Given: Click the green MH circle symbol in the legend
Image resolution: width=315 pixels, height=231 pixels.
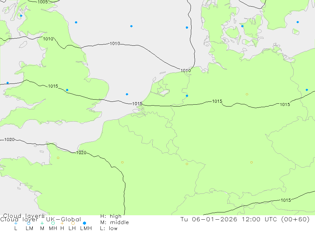Looking at the screenshot, I should 53,223.
